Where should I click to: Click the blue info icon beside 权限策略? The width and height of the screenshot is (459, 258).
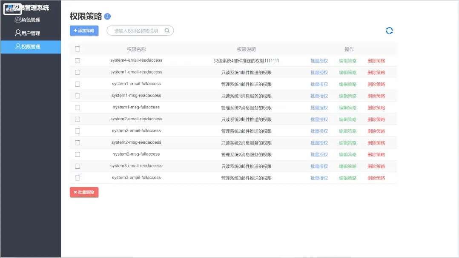tap(107, 16)
